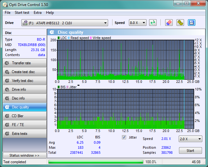
Task: Click the LDC green legend swatch
Action: [59, 38]
